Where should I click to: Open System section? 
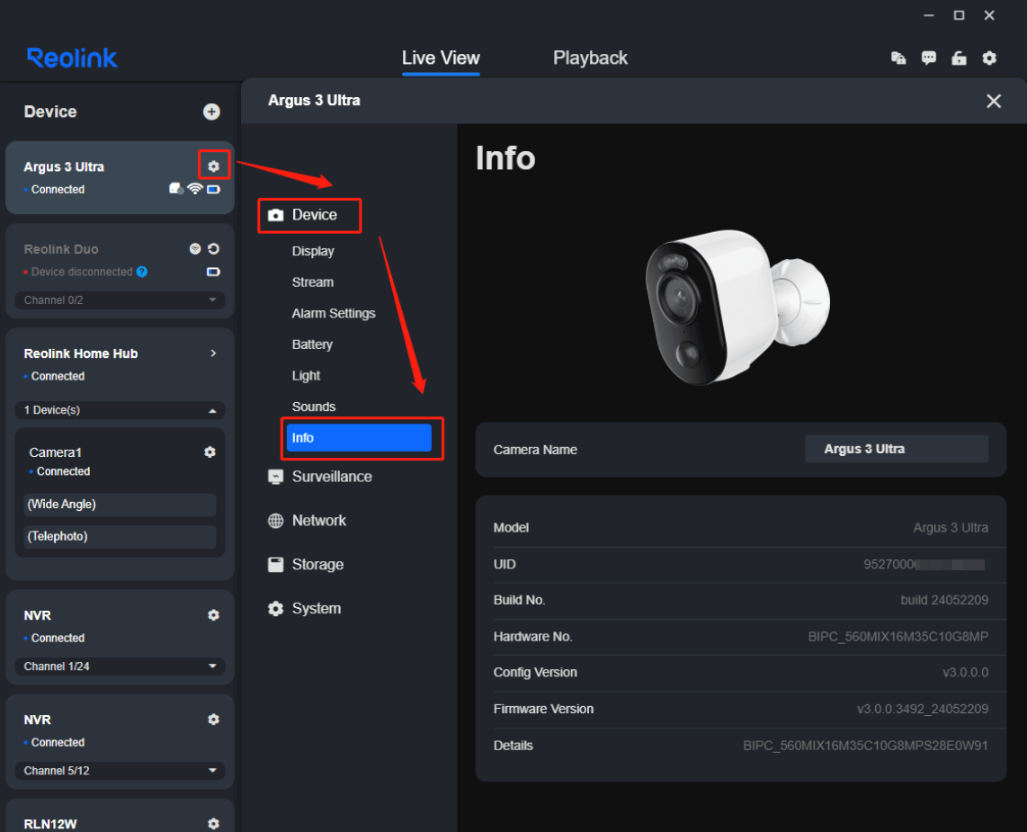[x=304, y=609]
